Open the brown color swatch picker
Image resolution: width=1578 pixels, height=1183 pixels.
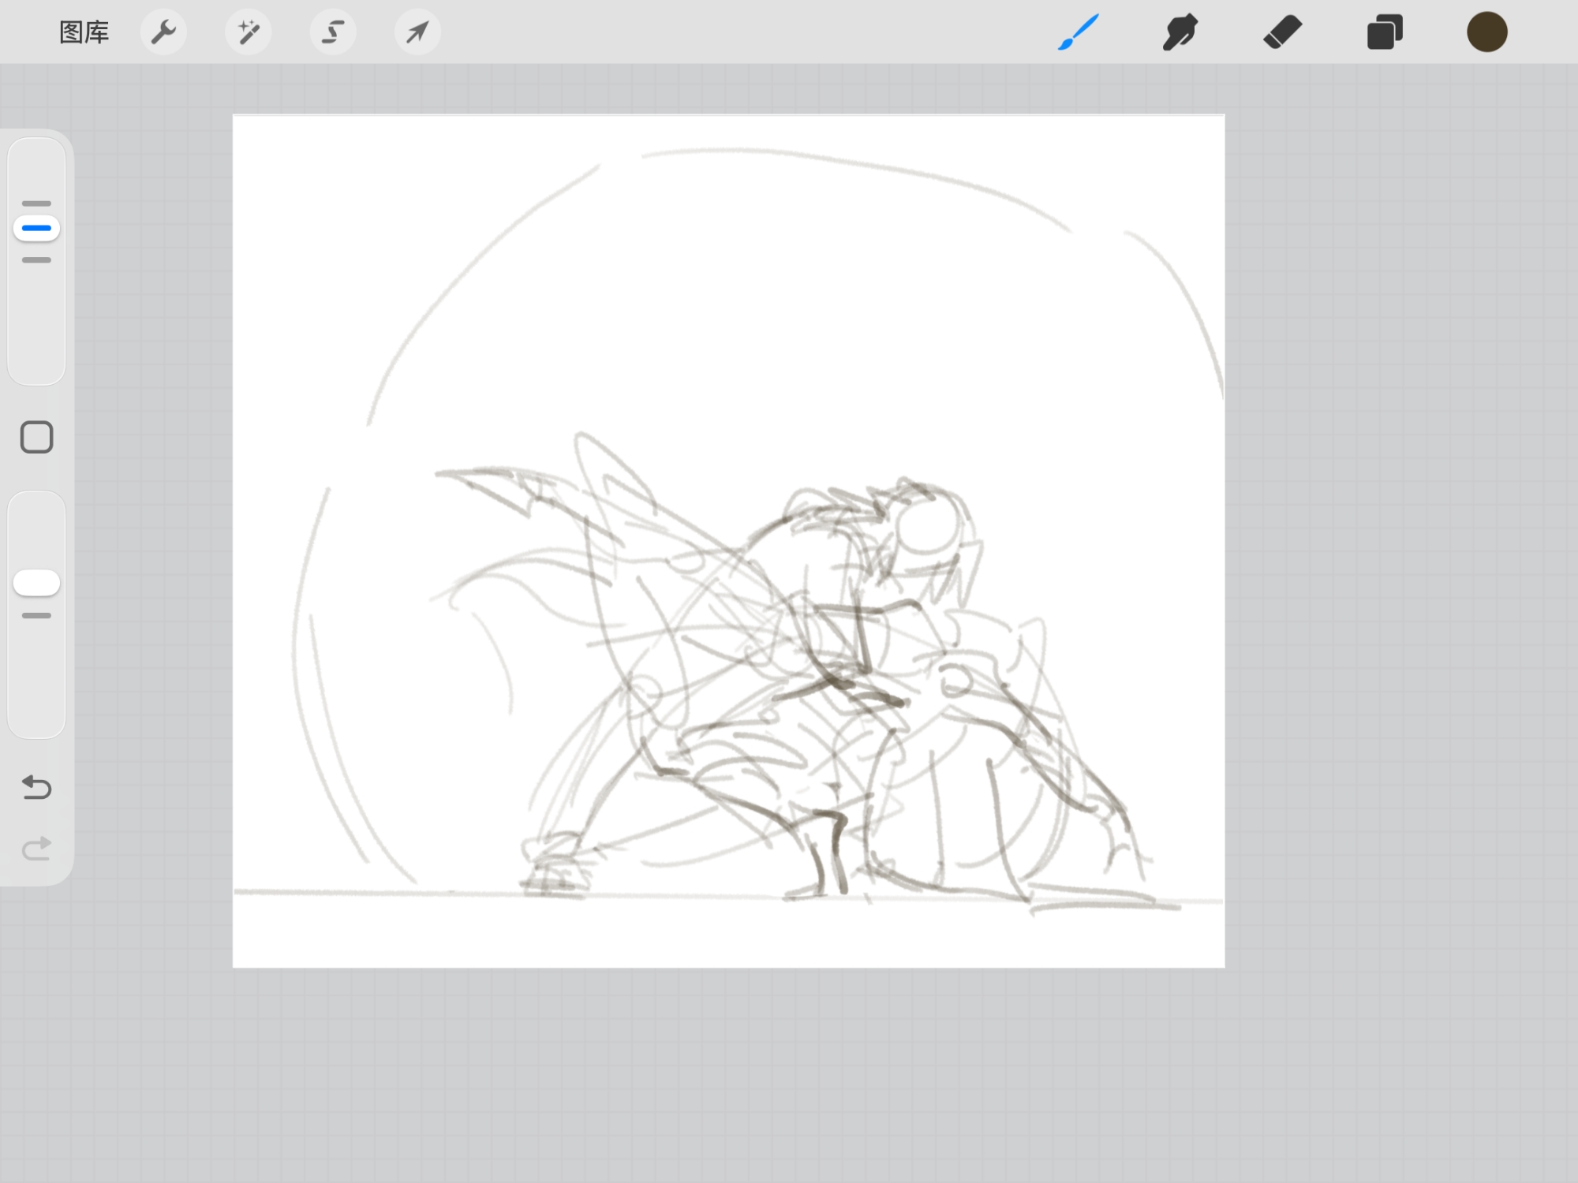[1486, 32]
